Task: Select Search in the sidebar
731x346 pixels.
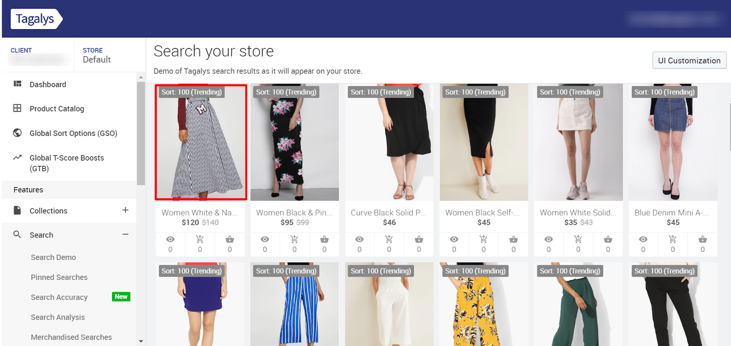Action: pos(42,235)
